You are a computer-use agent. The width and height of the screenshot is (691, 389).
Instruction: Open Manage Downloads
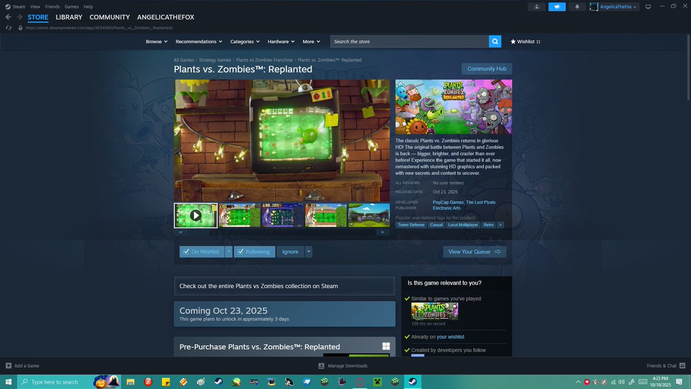pyautogui.click(x=343, y=366)
